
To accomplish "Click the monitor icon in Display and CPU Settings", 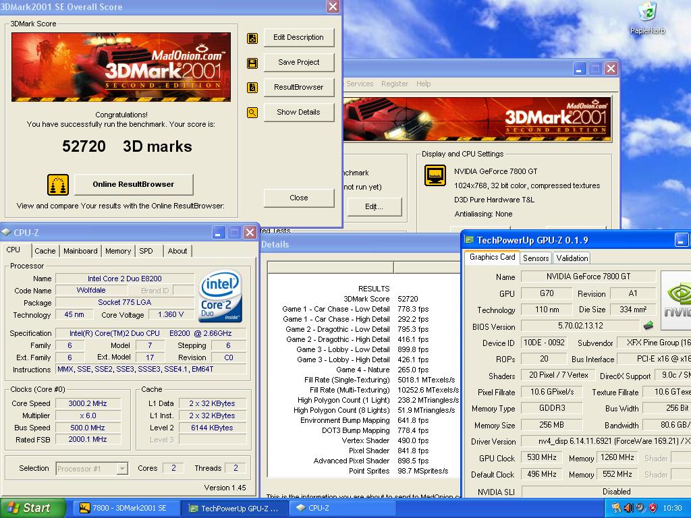I will pos(435,175).
